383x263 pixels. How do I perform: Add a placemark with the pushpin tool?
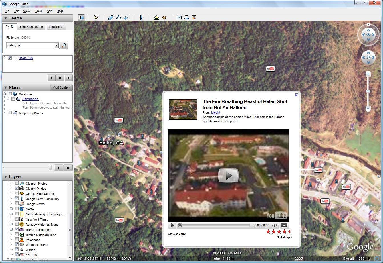tap(96, 17)
